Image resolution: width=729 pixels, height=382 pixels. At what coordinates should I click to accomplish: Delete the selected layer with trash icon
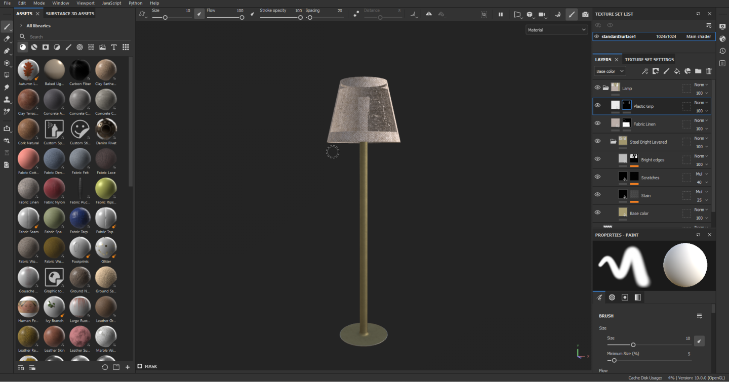click(x=709, y=71)
